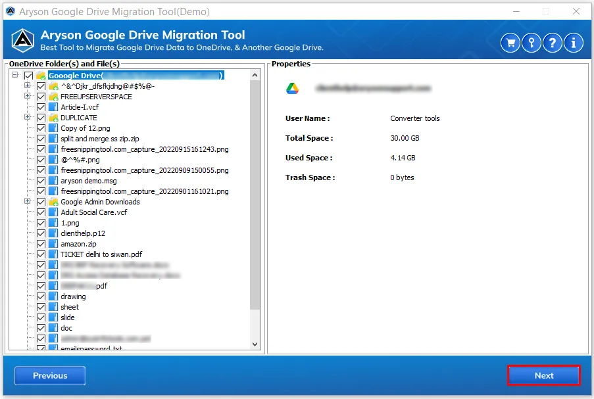Image resolution: width=594 pixels, height=399 pixels.
Task: Click the key activation icon
Action: [531, 43]
